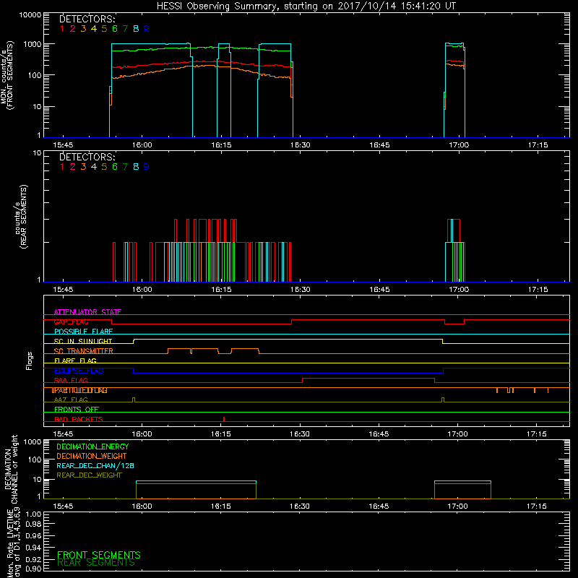Click the DECIMATION_ENERGY legend entry
This screenshot has width=578, height=578.
coord(92,447)
